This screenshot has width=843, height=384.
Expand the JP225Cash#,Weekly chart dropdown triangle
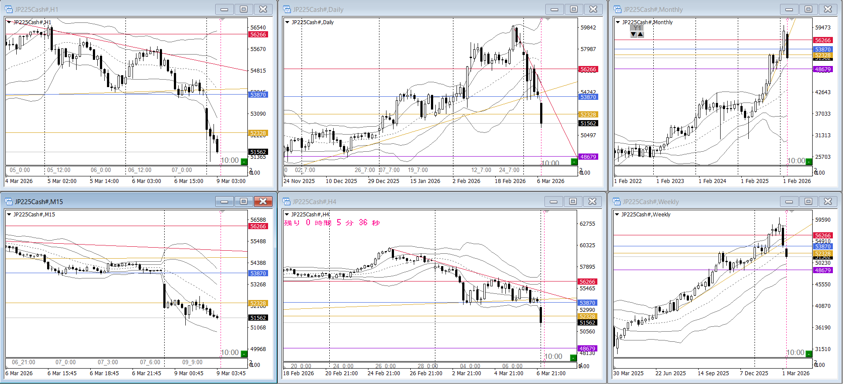617,214
